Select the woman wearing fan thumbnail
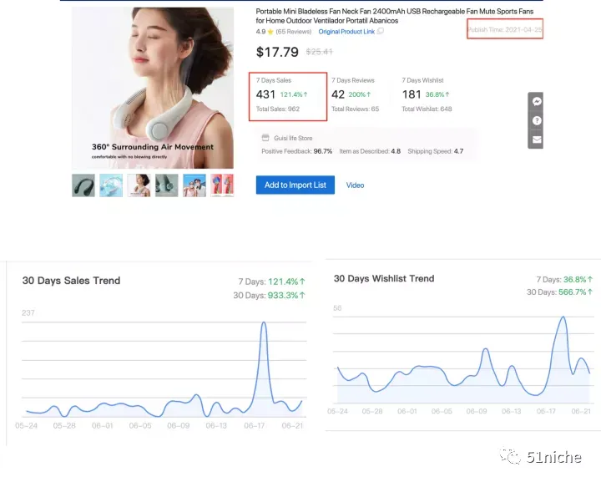Image resolution: width=601 pixels, height=482 pixels. pos(139,185)
